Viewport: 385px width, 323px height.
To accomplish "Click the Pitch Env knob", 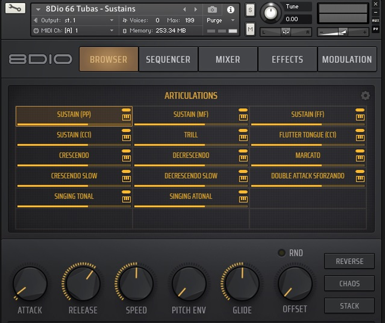I will (x=189, y=284).
